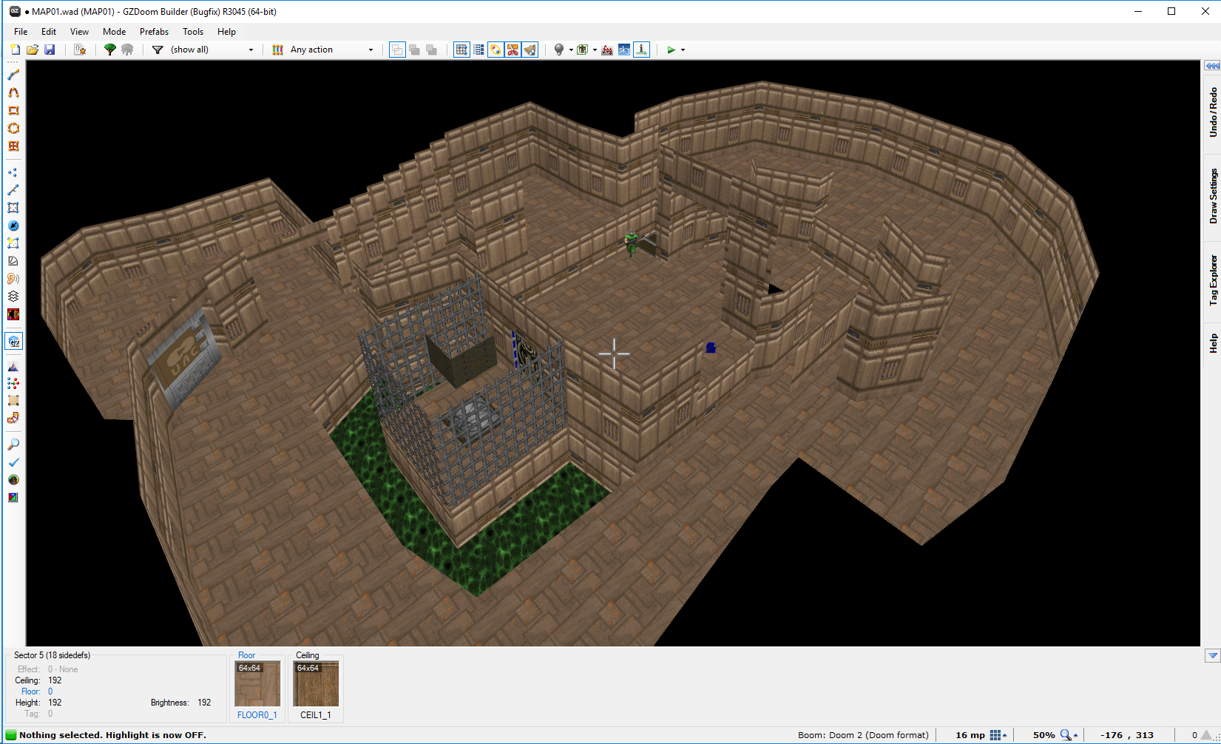Open the Prefabs menu
The width and height of the screenshot is (1221, 744).
coord(154,32)
